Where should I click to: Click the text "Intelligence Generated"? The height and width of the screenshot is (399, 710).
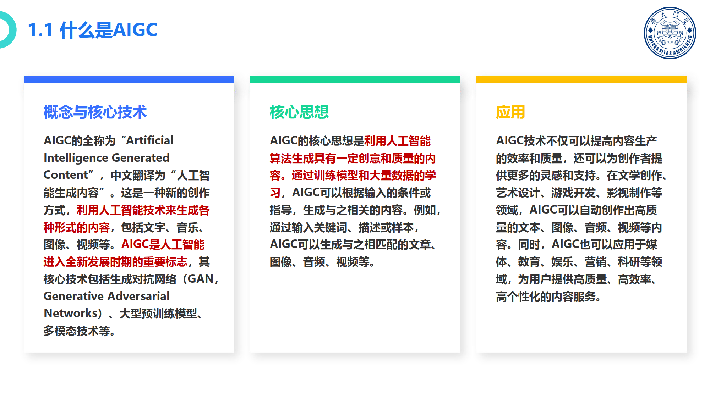tap(106, 158)
